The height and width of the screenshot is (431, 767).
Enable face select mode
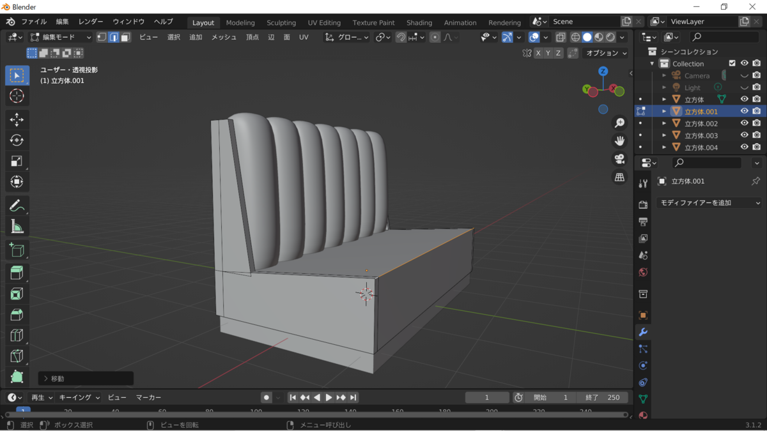(126, 37)
